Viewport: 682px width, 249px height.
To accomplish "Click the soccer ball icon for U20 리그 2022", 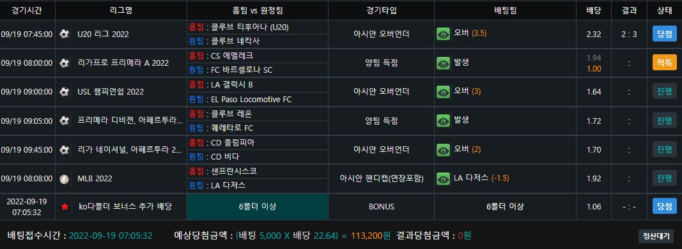I will pyautogui.click(x=65, y=34).
